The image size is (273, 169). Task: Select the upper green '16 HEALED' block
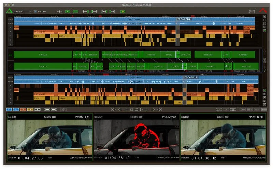pyautogui.click(x=151, y=55)
